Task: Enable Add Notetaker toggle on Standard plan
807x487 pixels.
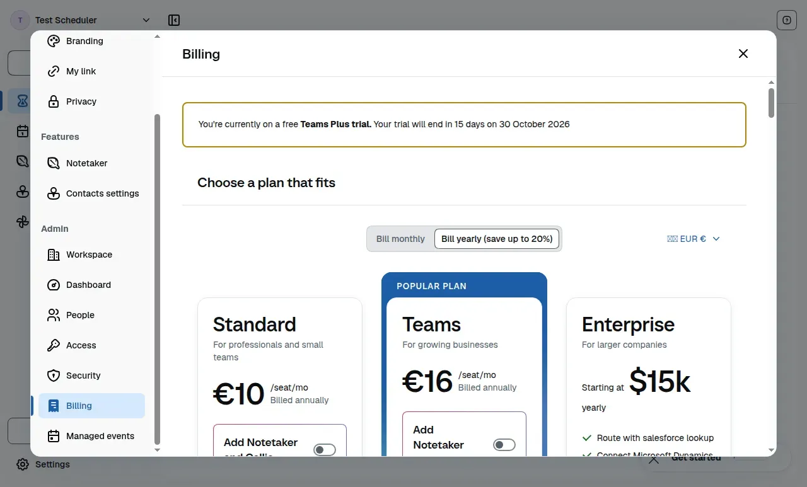Action: coord(325,450)
